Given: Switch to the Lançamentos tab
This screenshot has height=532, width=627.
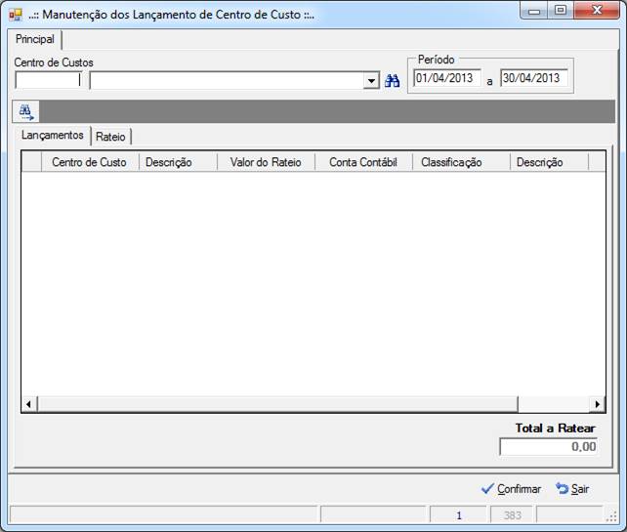Looking at the screenshot, I should tap(53, 135).
